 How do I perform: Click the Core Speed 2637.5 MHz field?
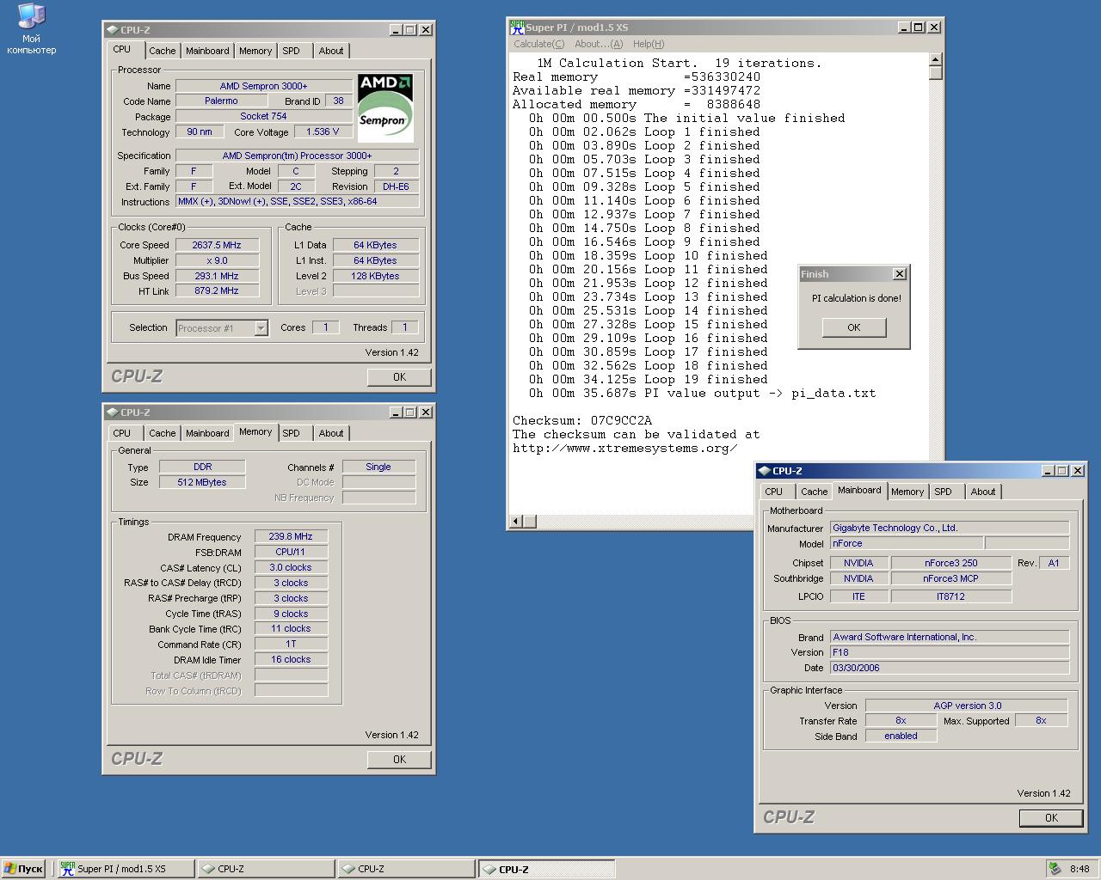coord(217,245)
